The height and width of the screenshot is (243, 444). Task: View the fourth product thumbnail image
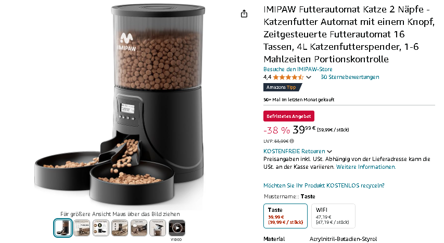coord(120,228)
